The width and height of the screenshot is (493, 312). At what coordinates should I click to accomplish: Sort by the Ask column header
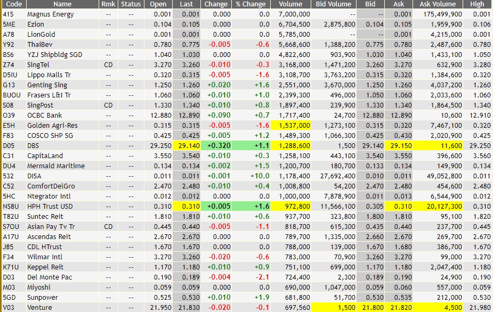click(x=398, y=4)
